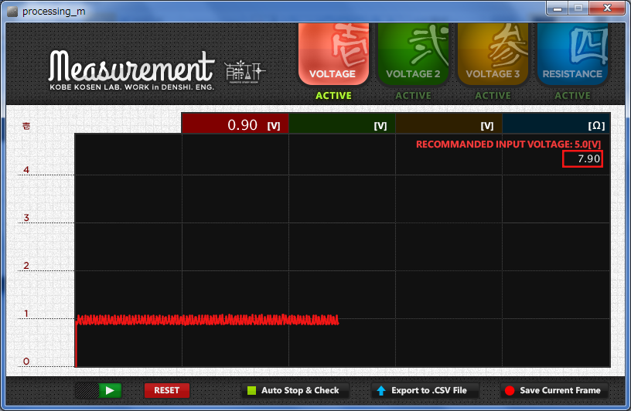Close the processing_m window
This screenshot has width=631, height=411.
(608, 8)
